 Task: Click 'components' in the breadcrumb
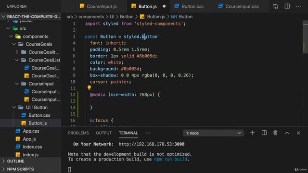[91, 17]
